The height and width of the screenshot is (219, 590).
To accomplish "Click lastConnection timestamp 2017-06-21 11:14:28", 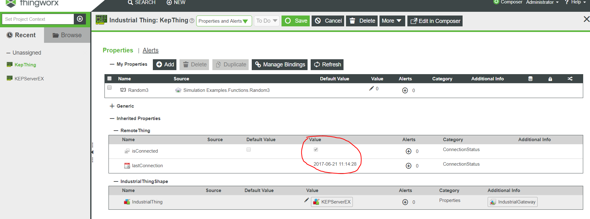I will click(335, 164).
